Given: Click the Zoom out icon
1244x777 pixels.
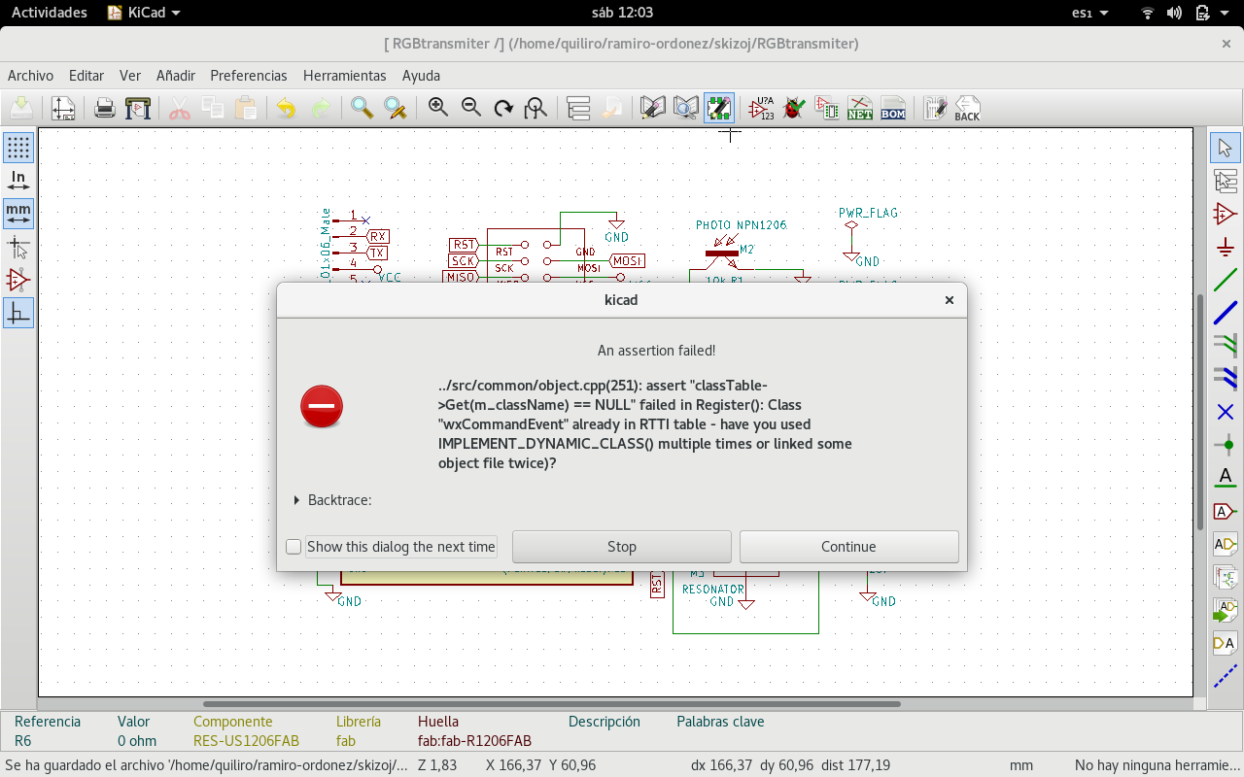Looking at the screenshot, I should [x=471, y=108].
